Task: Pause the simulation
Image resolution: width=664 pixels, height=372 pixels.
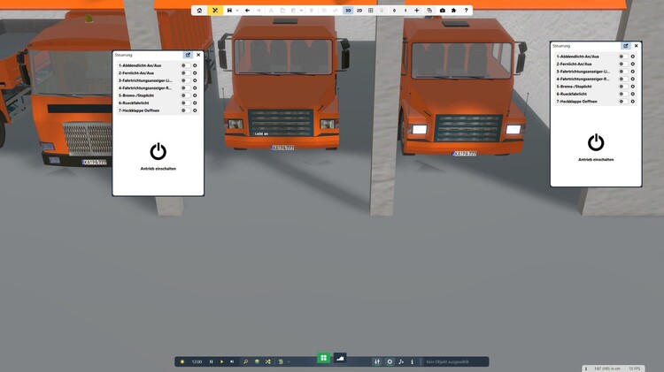Action: point(212,362)
